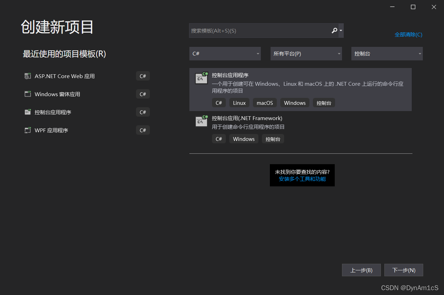Close the 创建新项目 dialog
This screenshot has height=295, width=444.
pos(434,7)
